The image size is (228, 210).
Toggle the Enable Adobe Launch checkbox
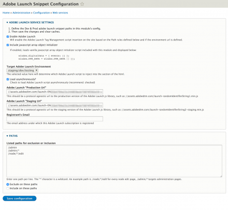click(8, 37)
